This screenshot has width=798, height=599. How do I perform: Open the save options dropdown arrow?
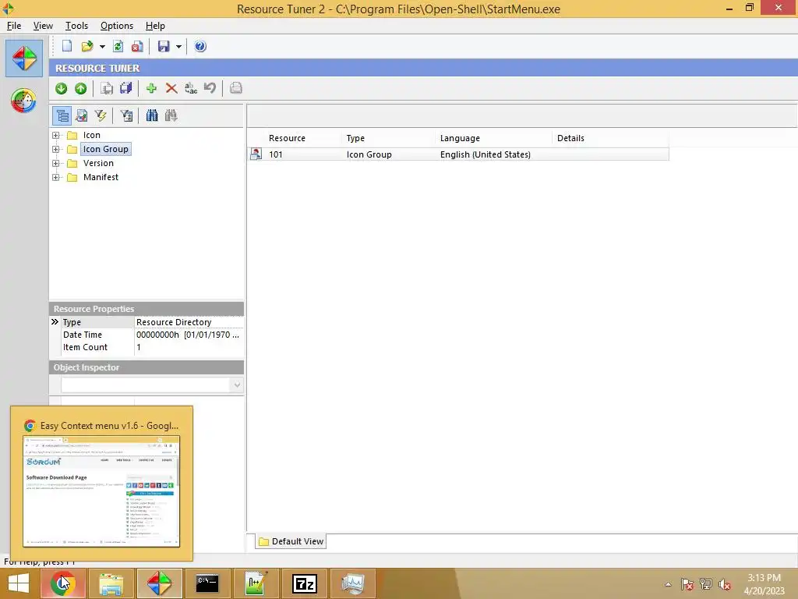coord(178,47)
